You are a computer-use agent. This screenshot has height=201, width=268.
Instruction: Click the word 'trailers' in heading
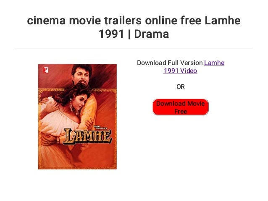tap(123, 21)
